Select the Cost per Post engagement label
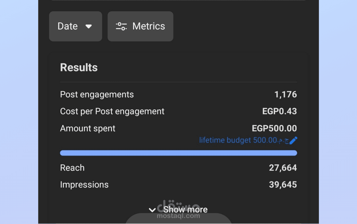The image size is (357, 224). (x=112, y=111)
